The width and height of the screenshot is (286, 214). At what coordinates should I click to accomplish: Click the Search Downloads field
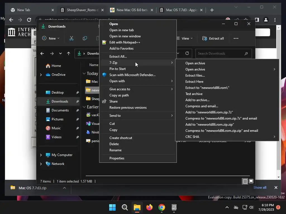pyautogui.click(x=223, y=53)
